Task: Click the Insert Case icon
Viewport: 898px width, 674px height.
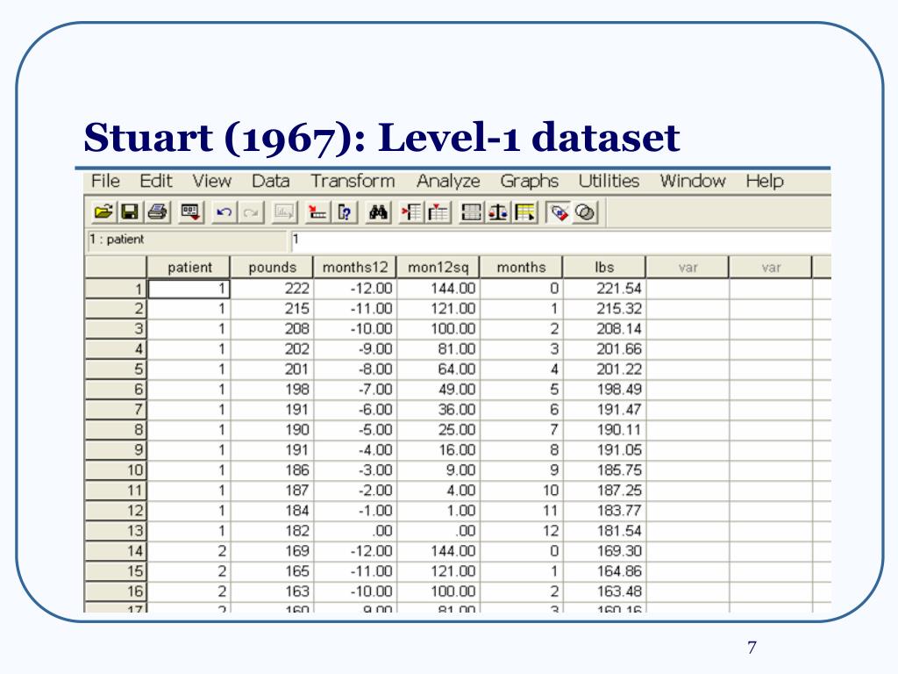Action: pyautogui.click(x=410, y=212)
